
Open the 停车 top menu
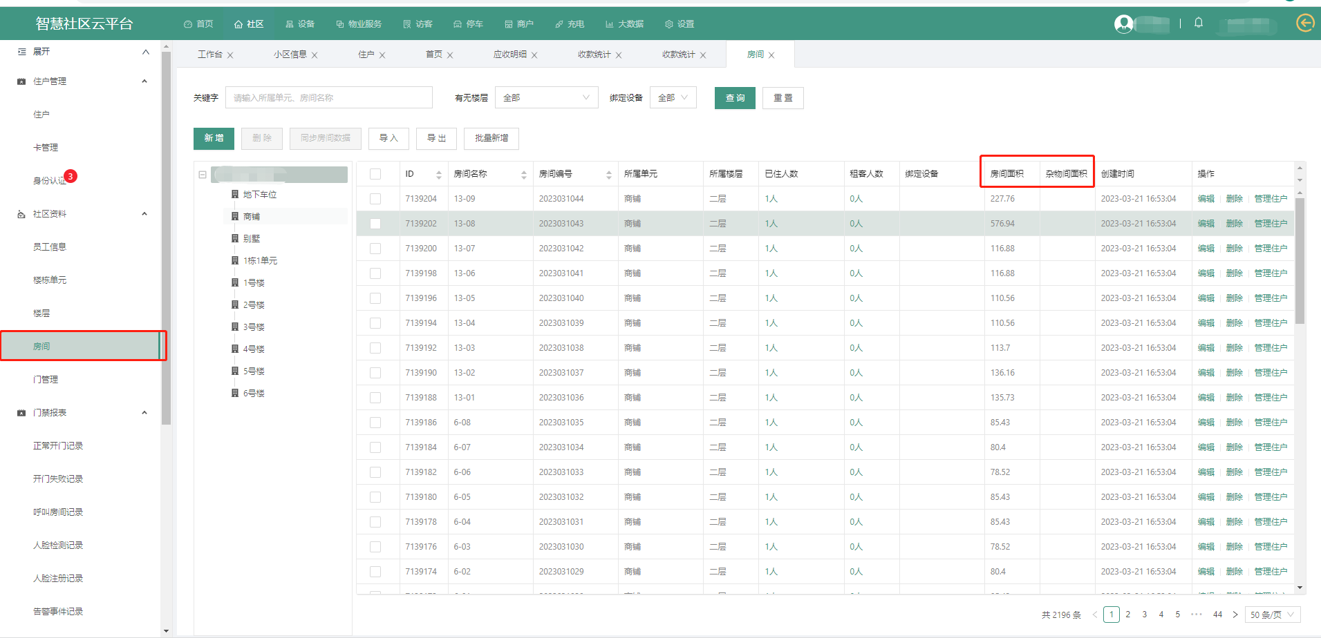pos(468,24)
